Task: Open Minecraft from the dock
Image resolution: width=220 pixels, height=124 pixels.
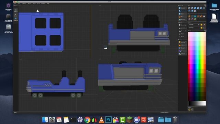Action: pos(130,120)
